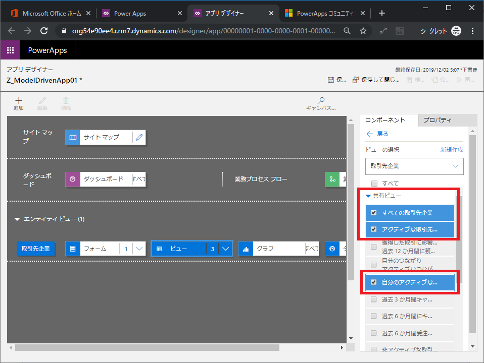
Task: Select the ダッシュボード tile label
Action: pos(104,179)
